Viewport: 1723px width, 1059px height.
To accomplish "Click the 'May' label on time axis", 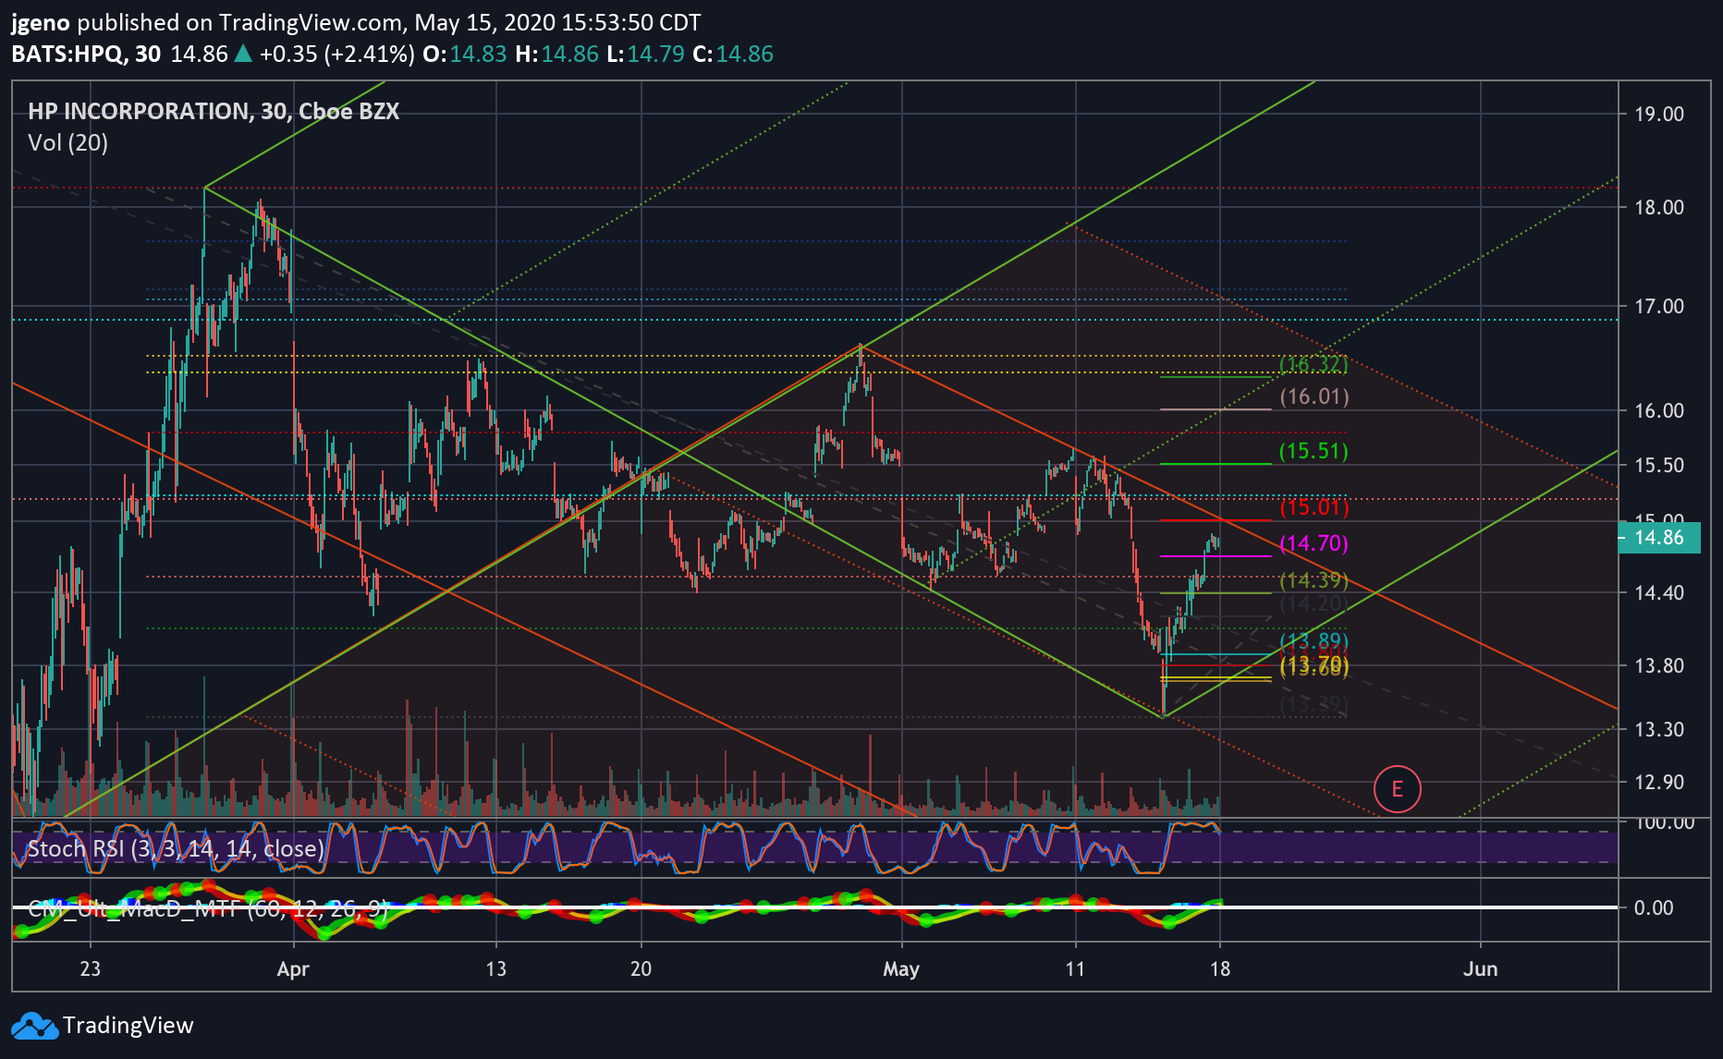I will coord(901,969).
